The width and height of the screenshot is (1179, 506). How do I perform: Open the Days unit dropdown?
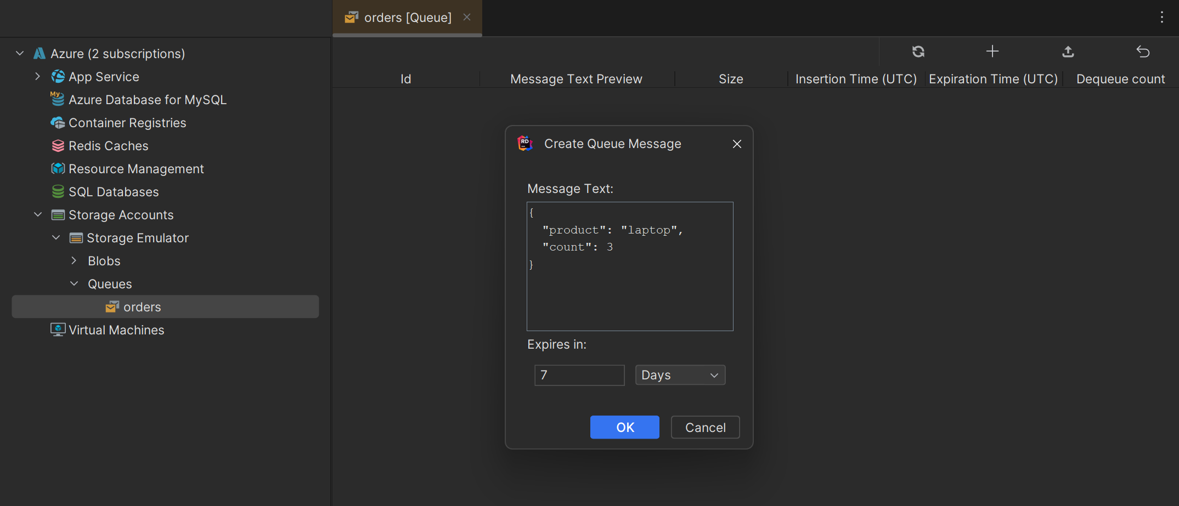(680, 375)
